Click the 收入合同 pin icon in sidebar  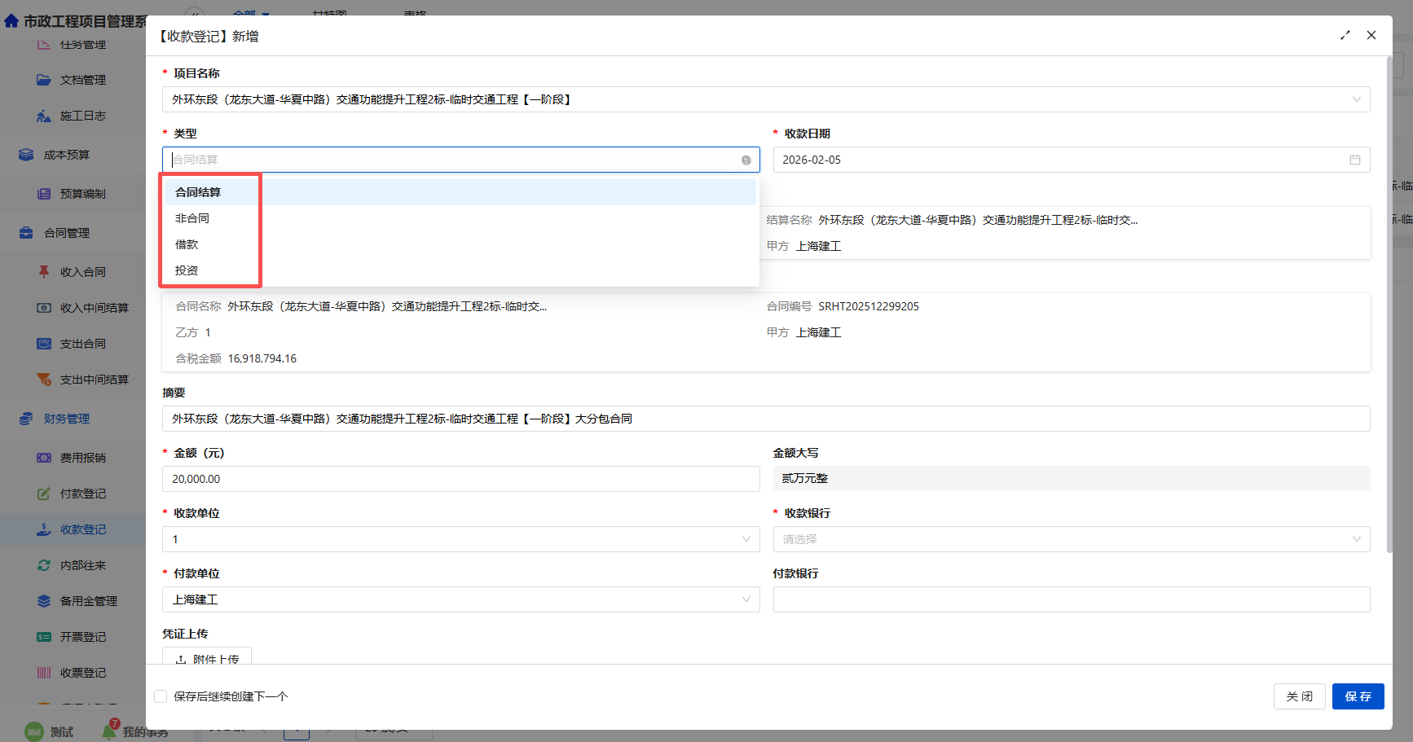[x=44, y=272]
